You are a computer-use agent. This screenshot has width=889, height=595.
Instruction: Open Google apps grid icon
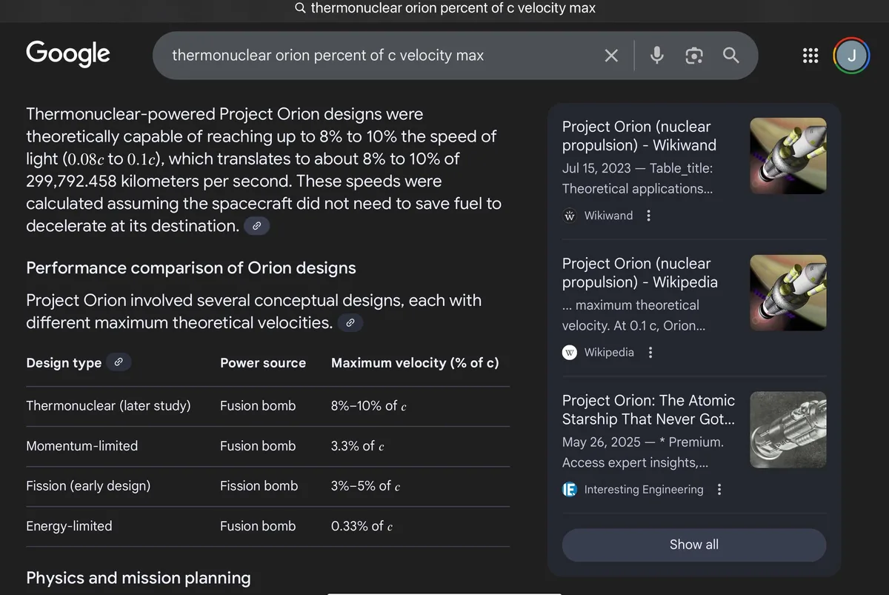coord(810,56)
